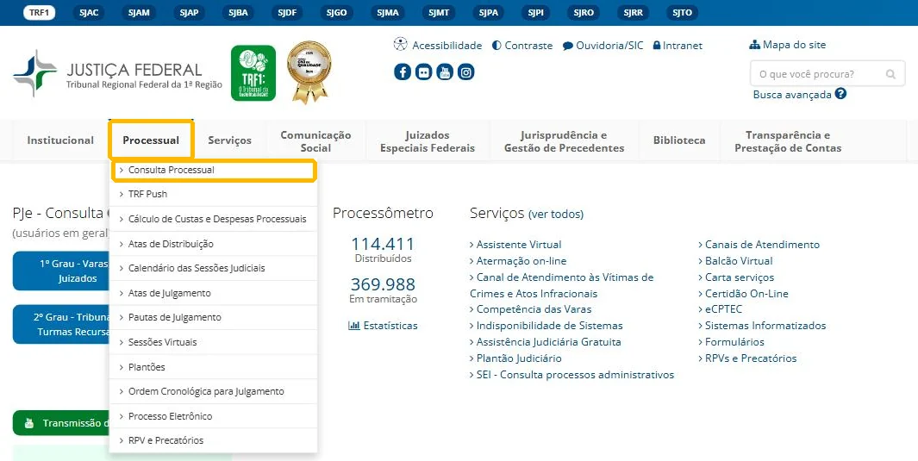Open the YouTube social icon
Screen dimensions: 918x461
445,72
